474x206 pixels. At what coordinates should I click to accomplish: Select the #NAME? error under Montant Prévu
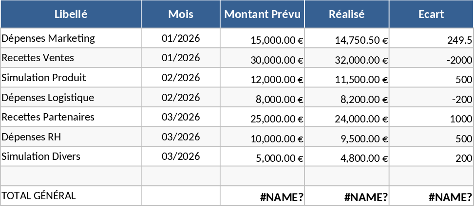point(263,196)
